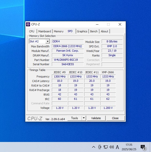151x152 pixels.
Task: Minimize the CPU-Z window
Action: [97, 24]
